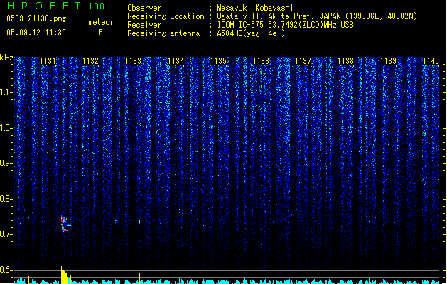This screenshot has width=447, height=284.
Task: Click the meteor count value 5
Action: pos(101,33)
